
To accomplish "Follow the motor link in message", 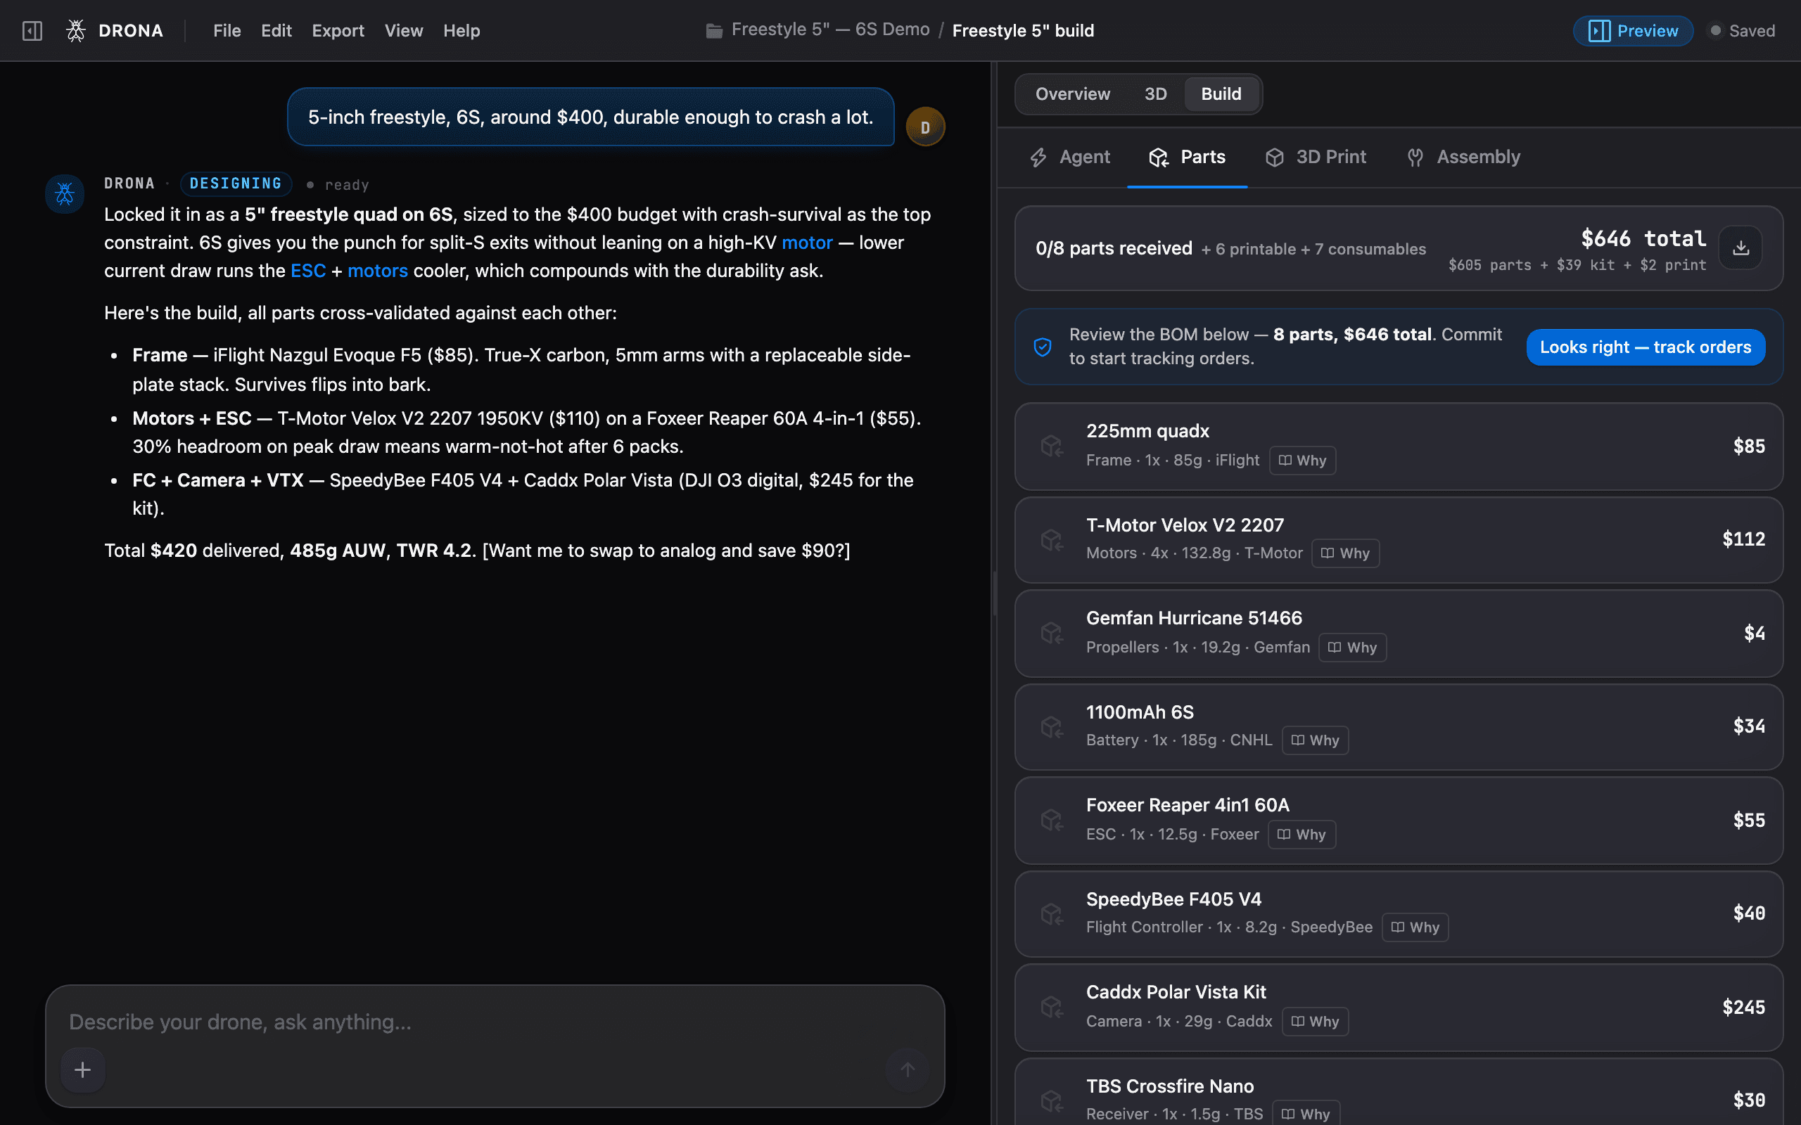I will pyautogui.click(x=807, y=243).
